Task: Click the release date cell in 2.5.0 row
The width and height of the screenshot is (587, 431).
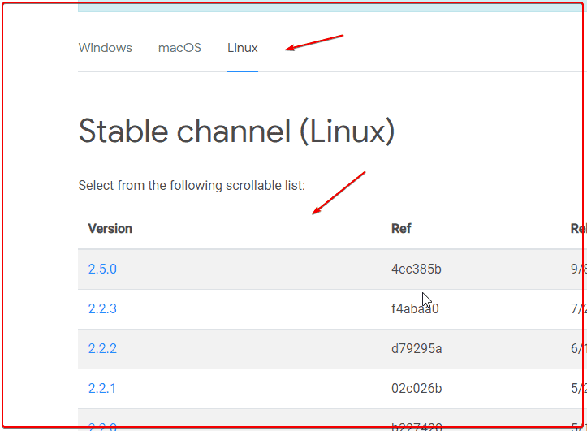Action: tap(578, 269)
